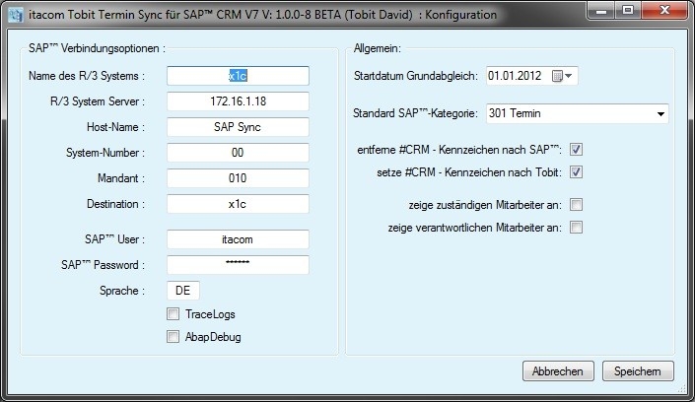Click the System-Number input field
This screenshot has width=695, height=402.
(x=238, y=153)
